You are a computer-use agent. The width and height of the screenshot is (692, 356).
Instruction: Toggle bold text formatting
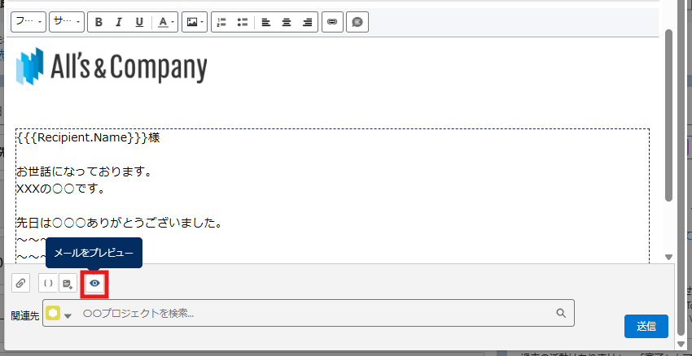click(99, 22)
